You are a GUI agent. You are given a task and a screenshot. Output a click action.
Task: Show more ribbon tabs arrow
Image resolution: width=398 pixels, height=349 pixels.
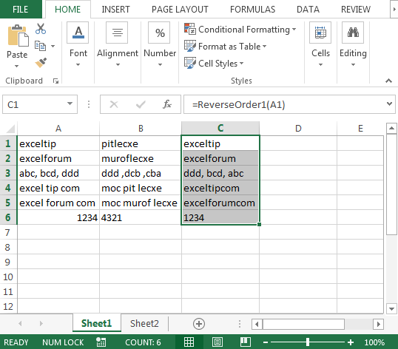pos(394,9)
